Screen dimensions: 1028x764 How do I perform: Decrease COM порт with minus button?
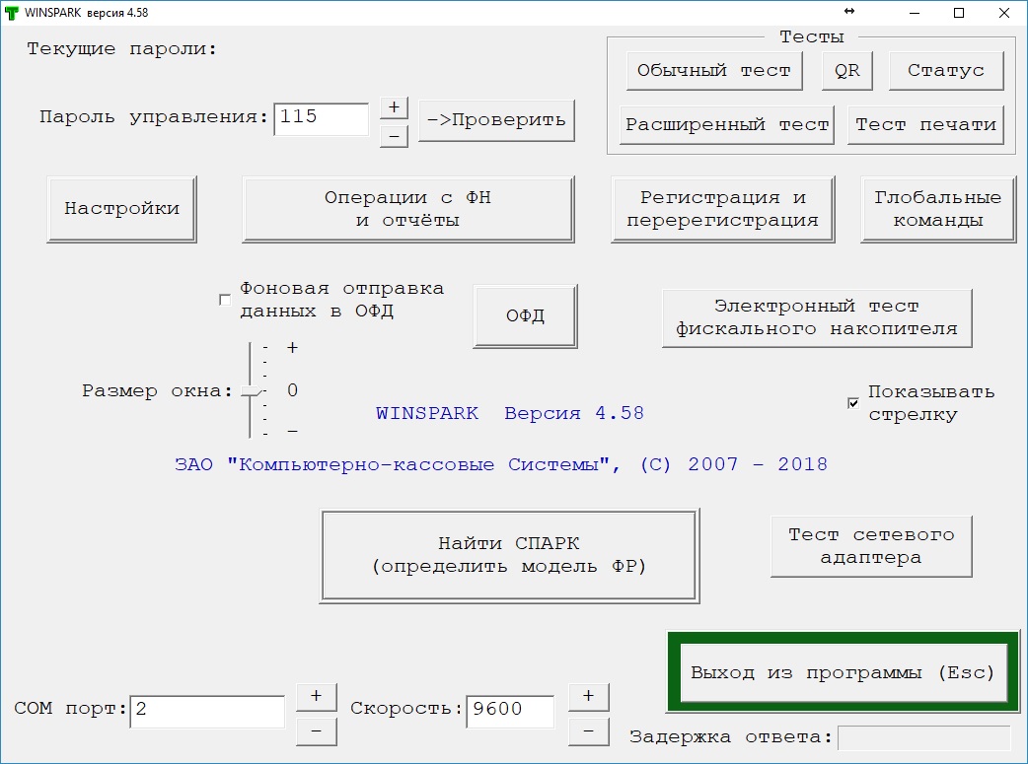click(316, 731)
